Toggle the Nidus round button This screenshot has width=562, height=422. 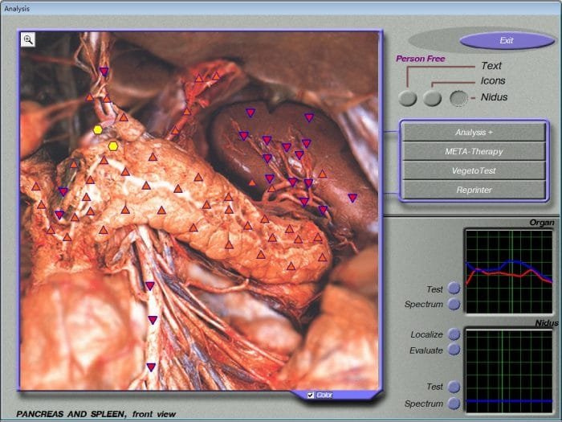click(x=458, y=98)
